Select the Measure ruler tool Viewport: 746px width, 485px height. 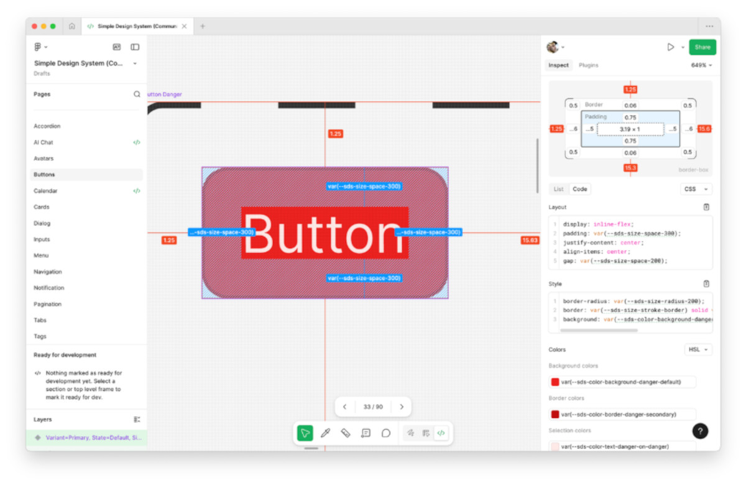tap(346, 433)
